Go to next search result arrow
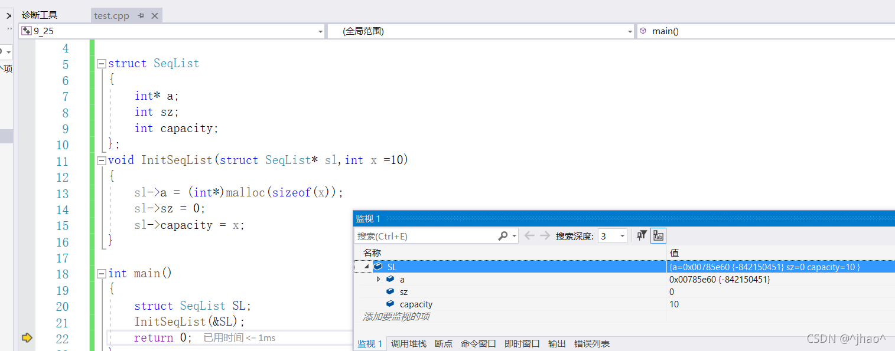Image resolution: width=895 pixels, height=351 pixels. tap(545, 235)
